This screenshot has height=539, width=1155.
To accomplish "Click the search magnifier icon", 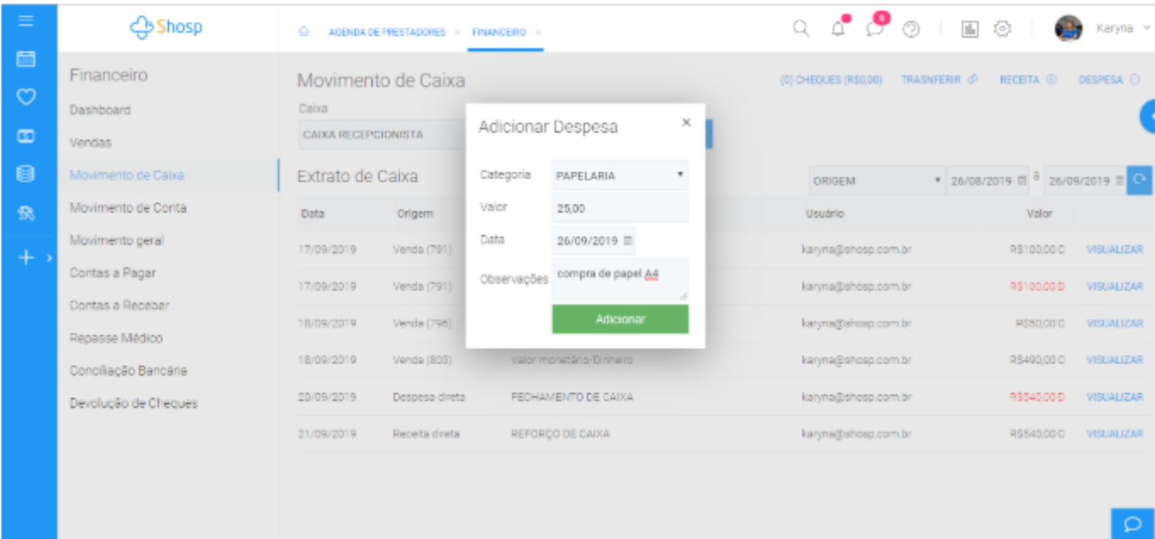I will pos(800,28).
